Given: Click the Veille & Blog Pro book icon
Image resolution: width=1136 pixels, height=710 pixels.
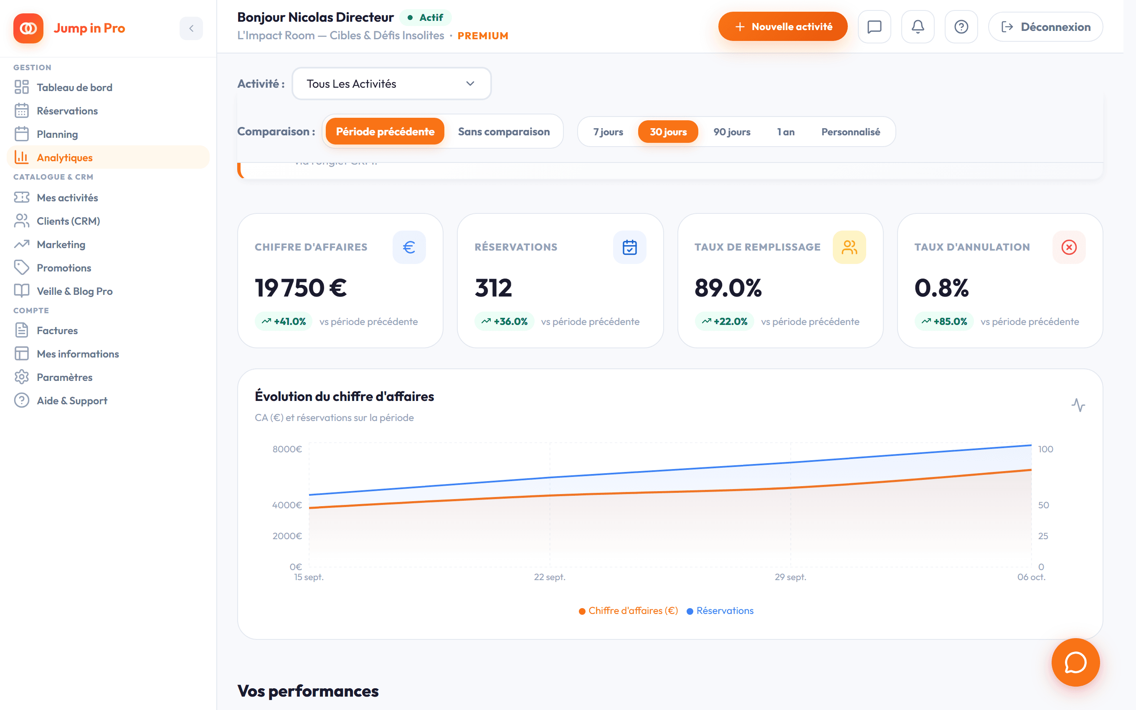Looking at the screenshot, I should [x=22, y=291].
